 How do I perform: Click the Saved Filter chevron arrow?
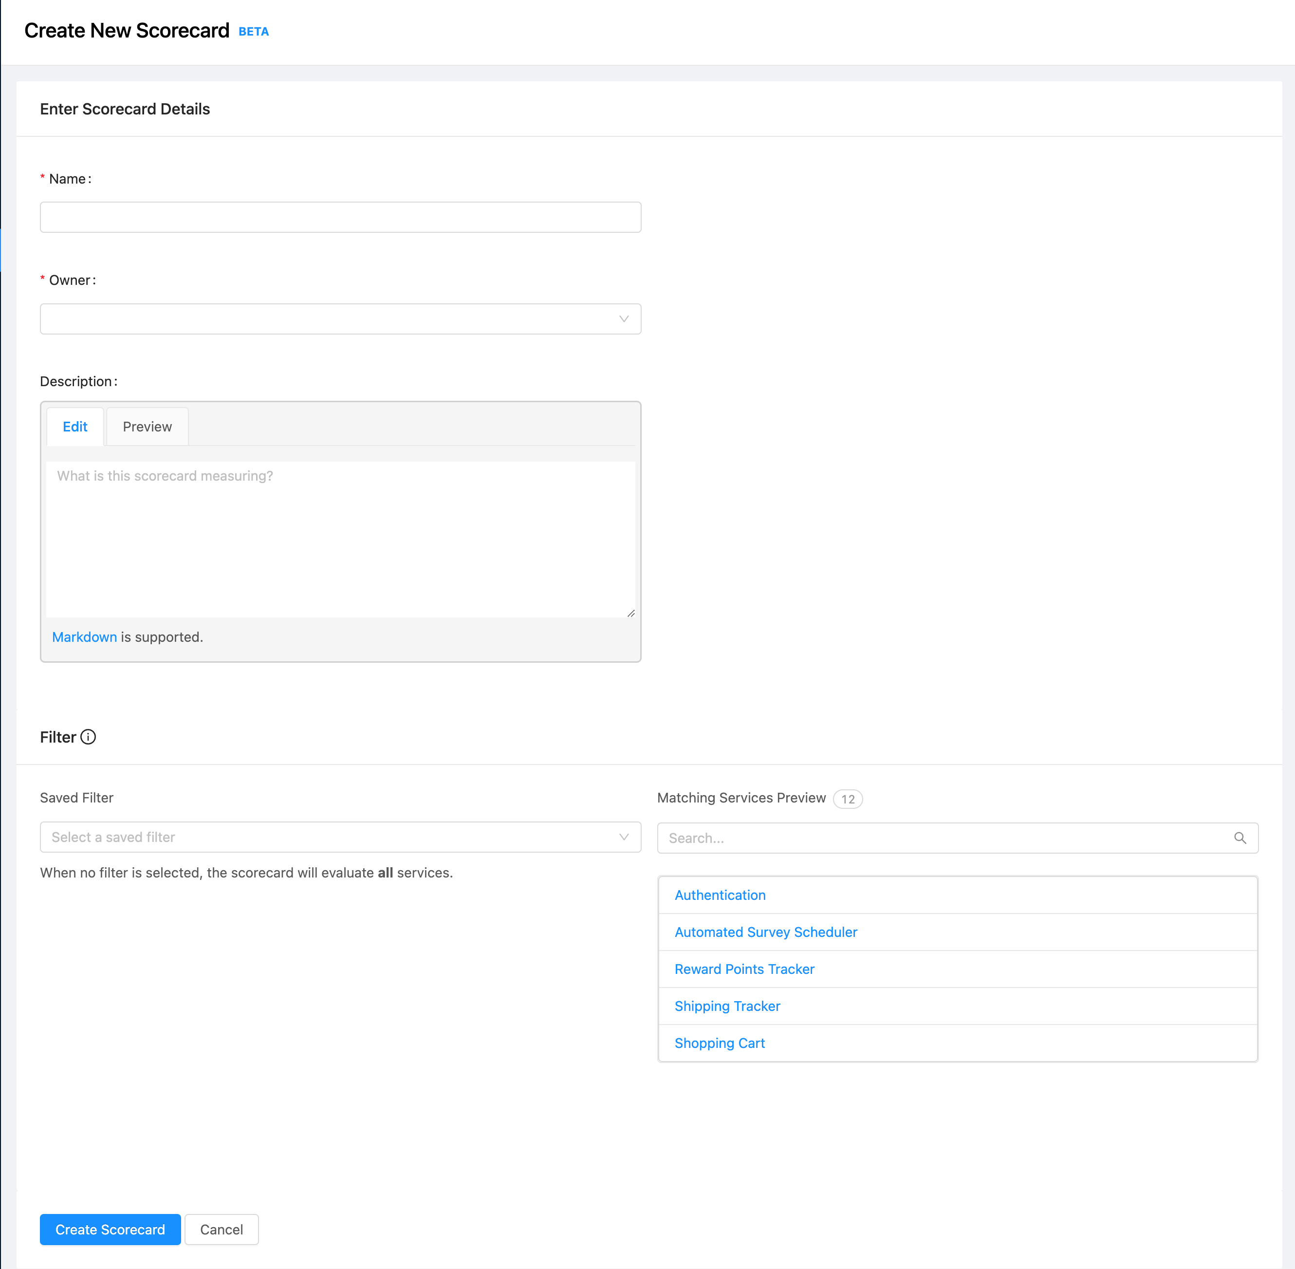(x=624, y=837)
